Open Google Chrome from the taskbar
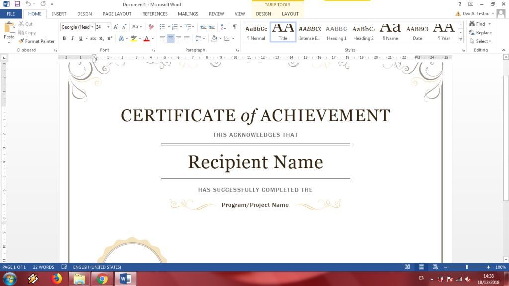This screenshot has width=509, height=286. [102, 279]
